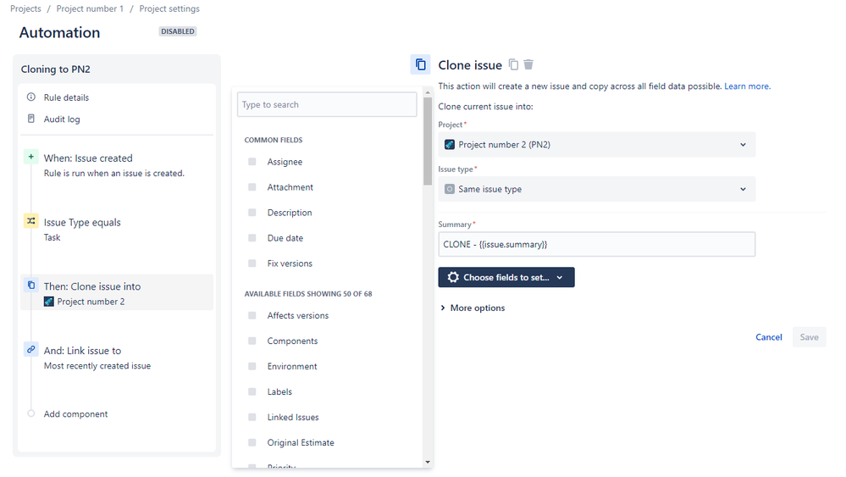846x477 pixels.
Task: Check the Labels field checkbox
Action: (x=252, y=391)
